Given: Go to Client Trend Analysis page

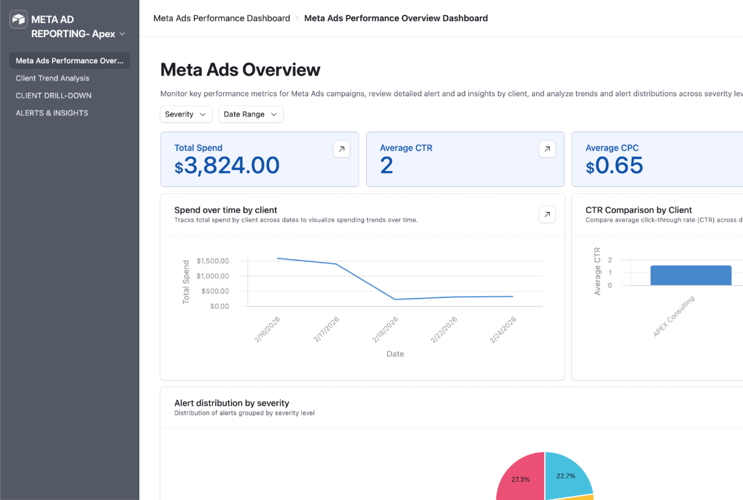Looking at the screenshot, I should tap(53, 78).
